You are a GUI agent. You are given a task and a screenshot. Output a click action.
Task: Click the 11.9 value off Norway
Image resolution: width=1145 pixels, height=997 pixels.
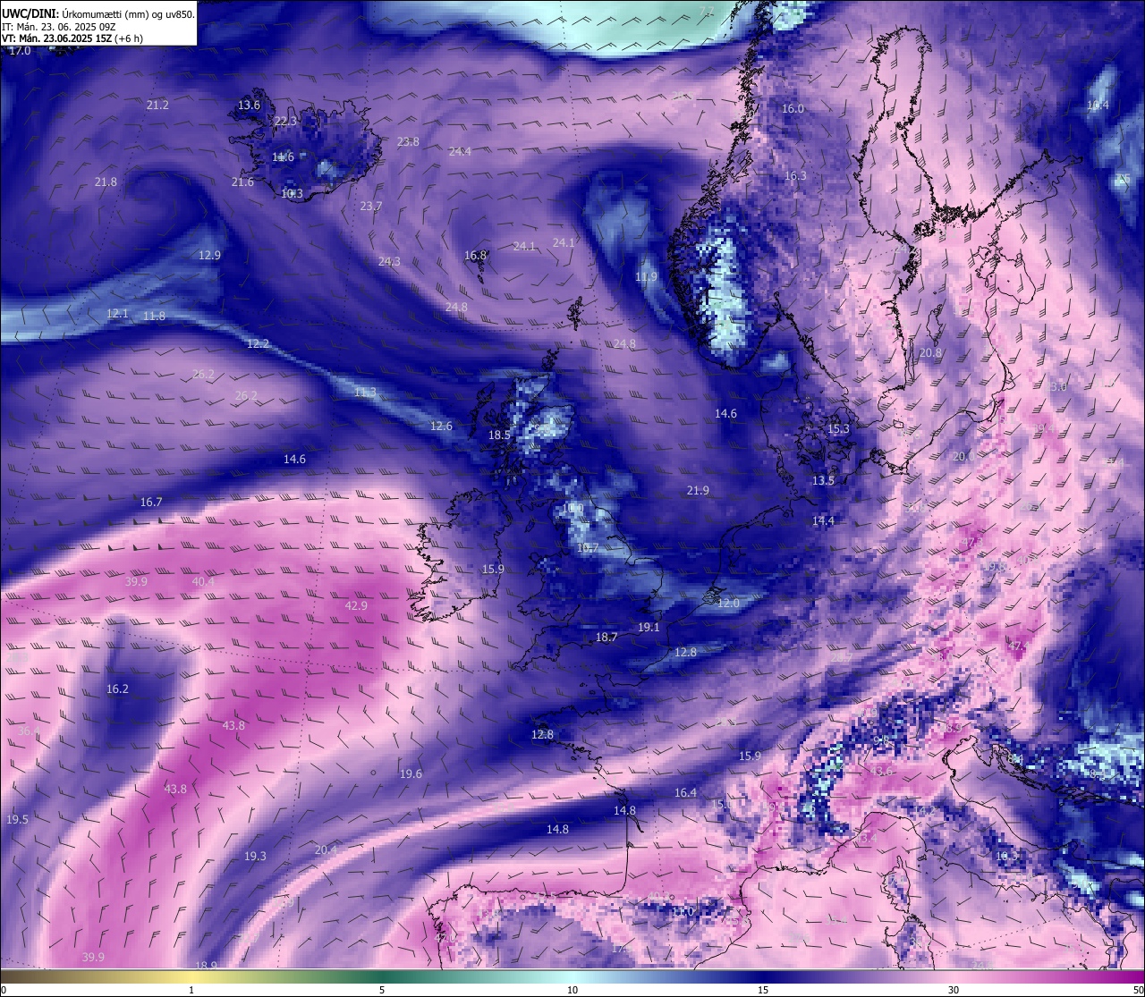(x=646, y=276)
